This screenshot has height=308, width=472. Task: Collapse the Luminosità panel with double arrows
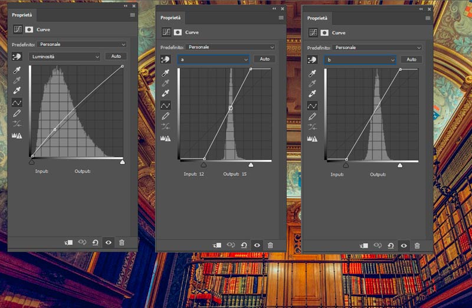tap(126, 6)
